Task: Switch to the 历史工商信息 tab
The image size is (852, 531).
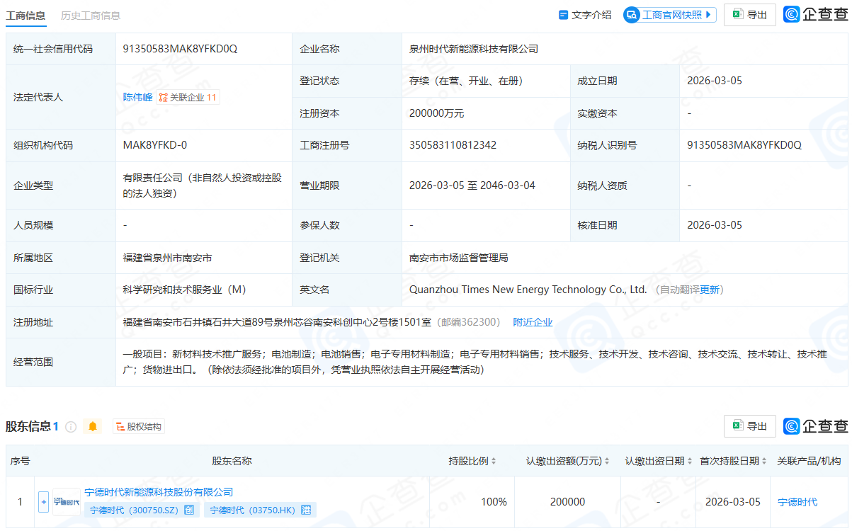Action: click(91, 13)
